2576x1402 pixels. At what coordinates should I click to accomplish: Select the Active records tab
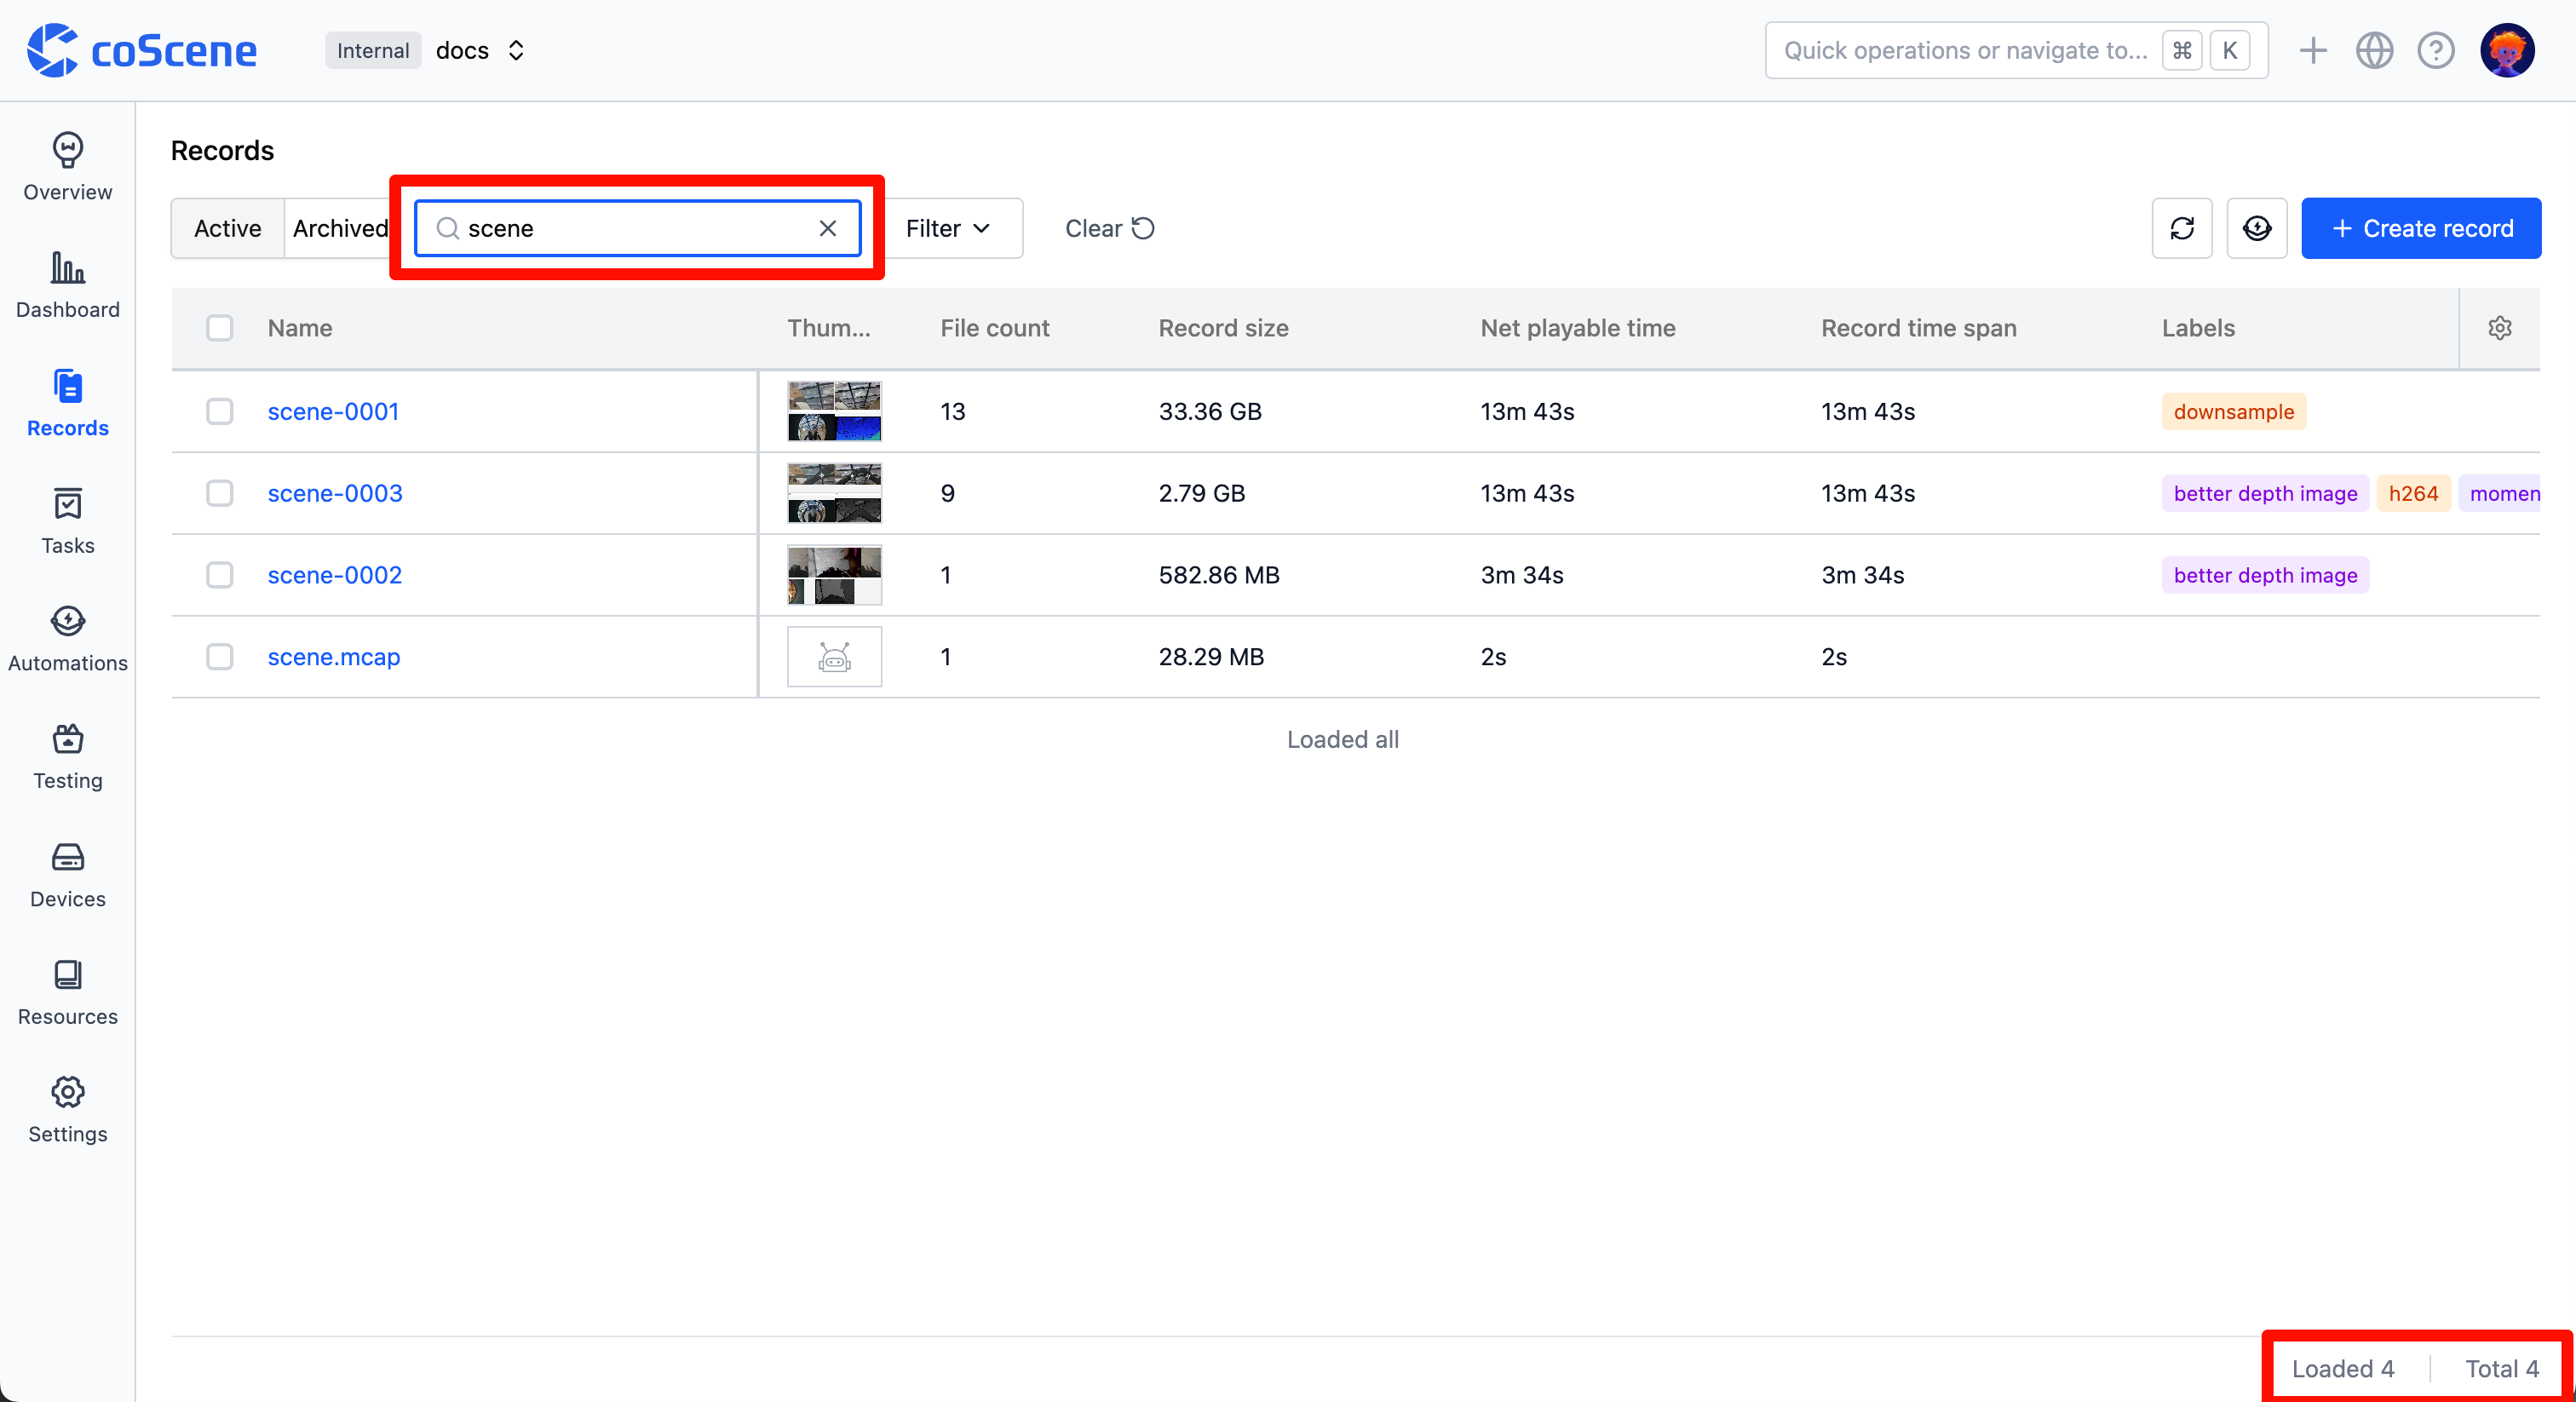pos(226,228)
